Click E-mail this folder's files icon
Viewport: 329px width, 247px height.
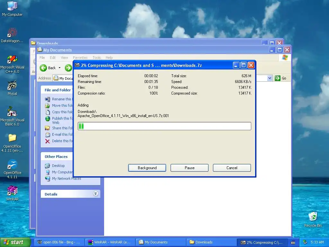[48, 134]
